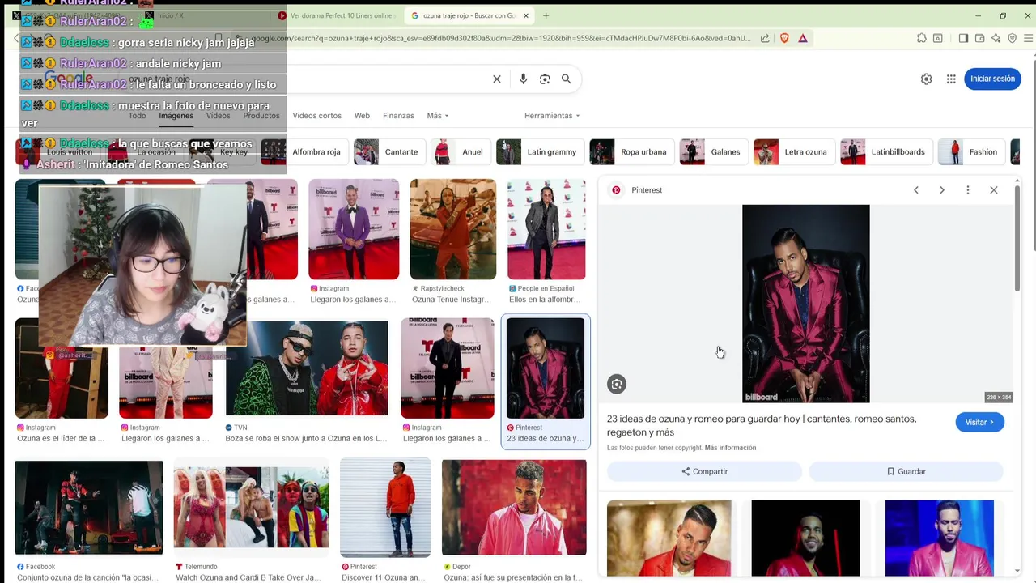Close the ozuna traje rojo browser tab
The height and width of the screenshot is (583, 1036).
[526, 15]
